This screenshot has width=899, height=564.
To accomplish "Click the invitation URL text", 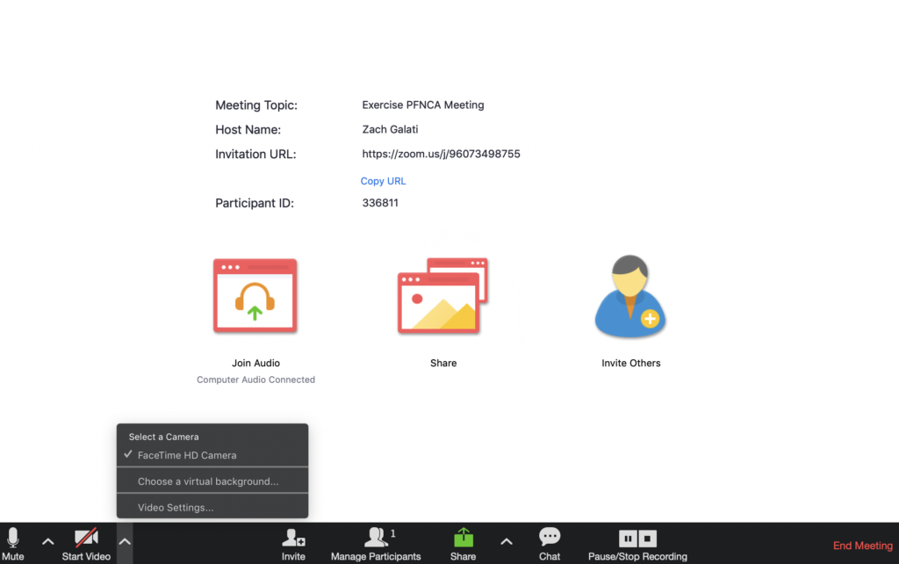I will 441,154.
